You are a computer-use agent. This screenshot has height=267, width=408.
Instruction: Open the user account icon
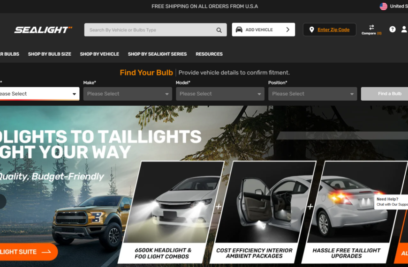[404, 30]
